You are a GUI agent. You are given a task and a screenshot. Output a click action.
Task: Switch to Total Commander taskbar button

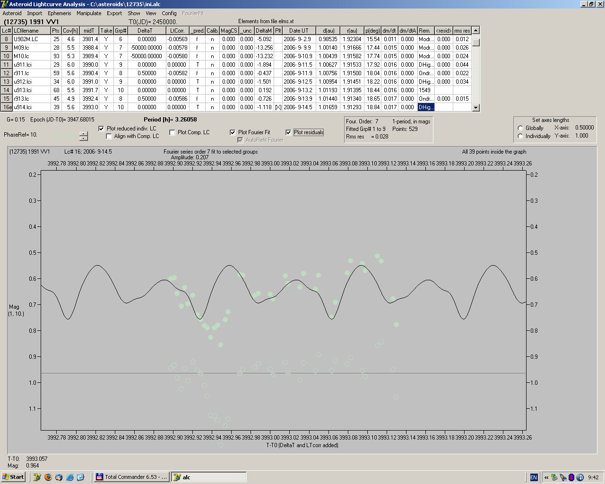[x=131, y=477]
